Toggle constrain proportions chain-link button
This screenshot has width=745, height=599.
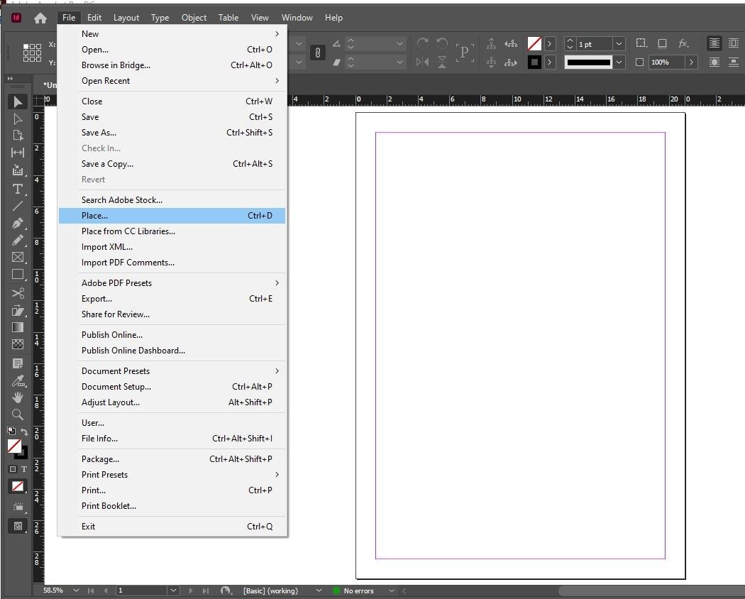click(317, 53)
